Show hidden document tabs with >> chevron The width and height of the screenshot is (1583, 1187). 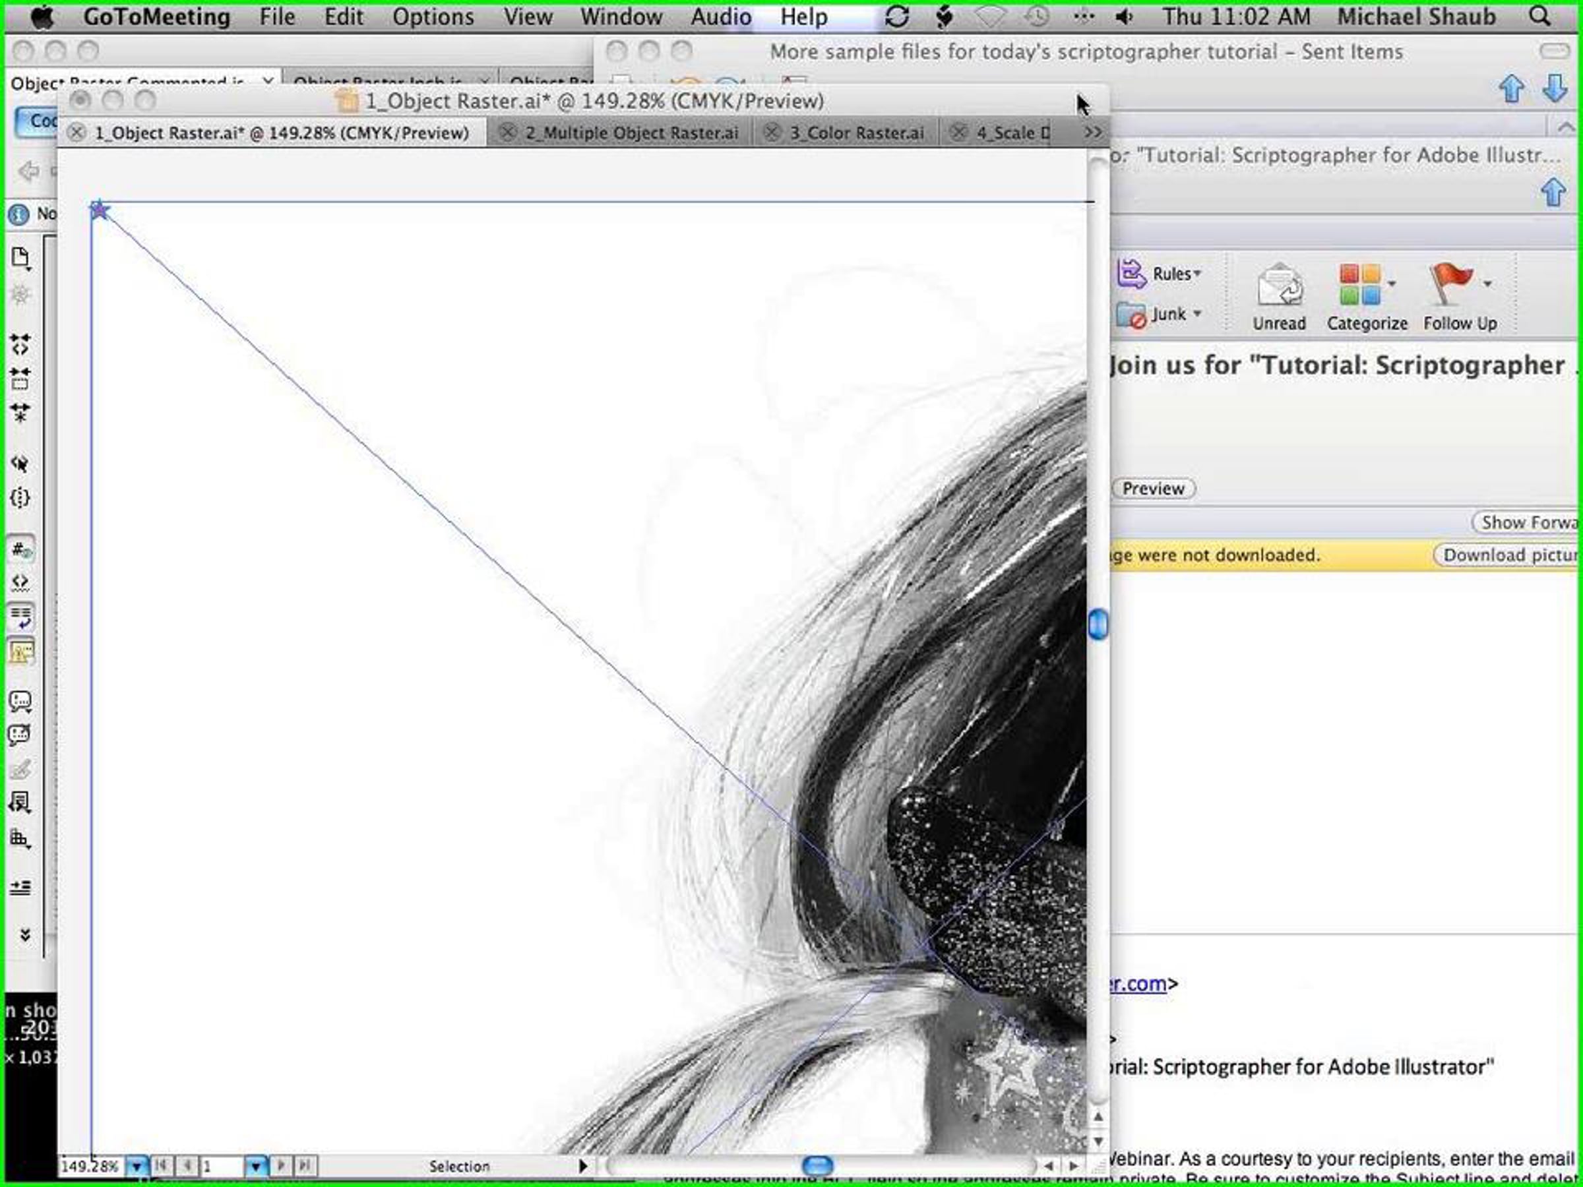(1093, 133)
